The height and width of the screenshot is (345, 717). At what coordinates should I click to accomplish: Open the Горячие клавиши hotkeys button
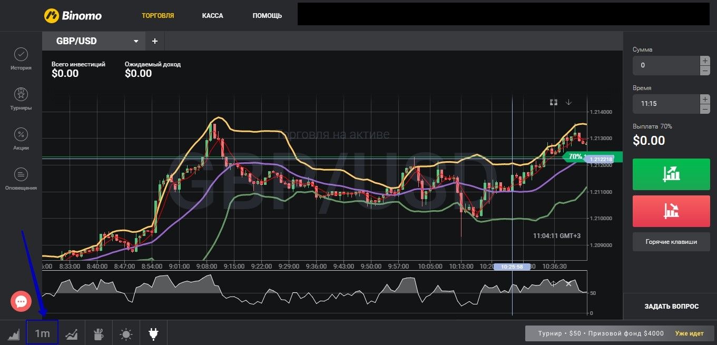[671, 242]
